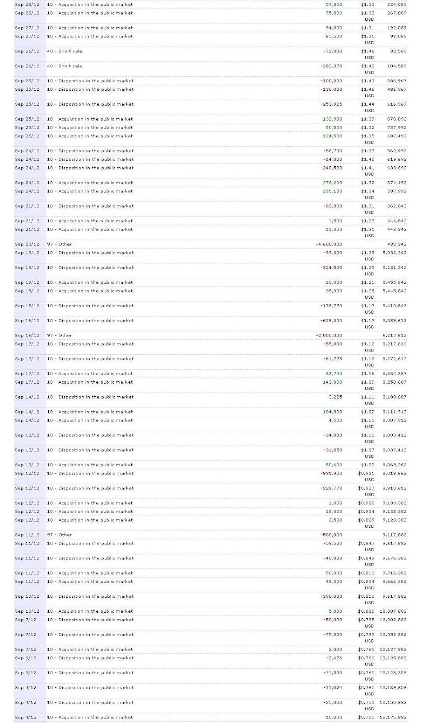Select the 132,900 acquisition on Sep 25/12

pyautogui.click(x=332, y=119)
